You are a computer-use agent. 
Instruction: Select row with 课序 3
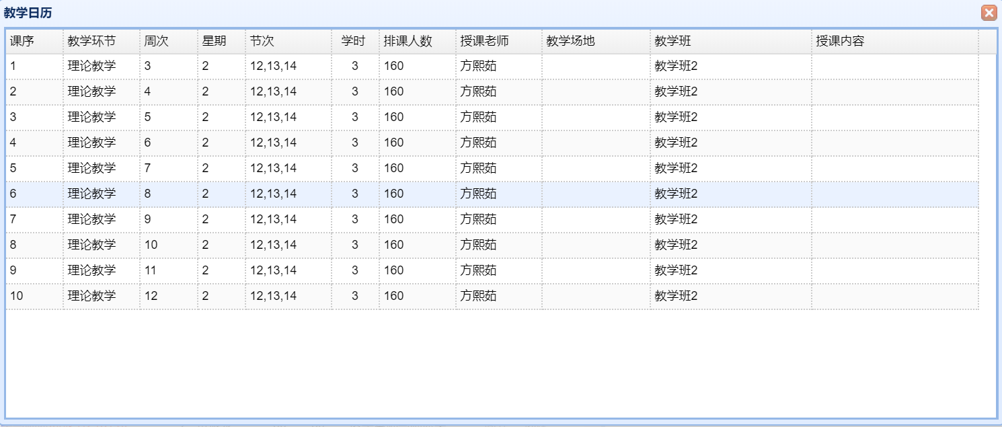[x=492, y=117]
